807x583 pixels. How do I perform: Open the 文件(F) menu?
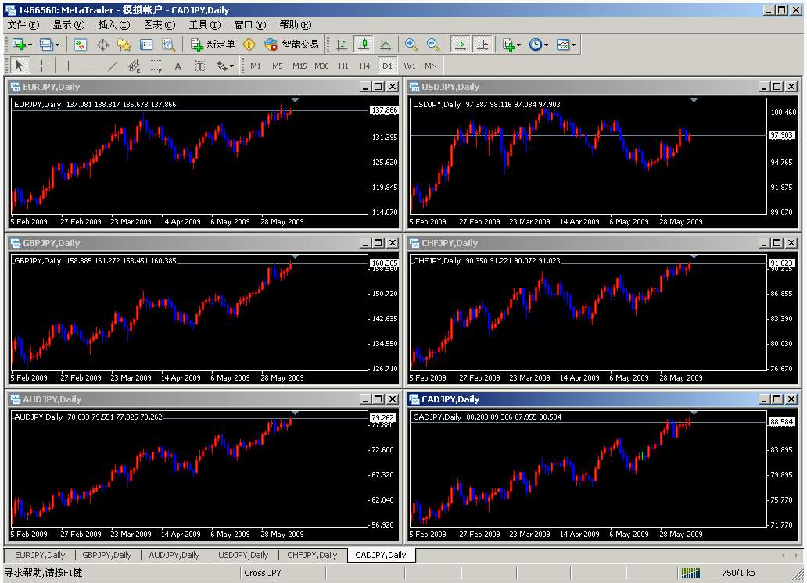(23, 25)
